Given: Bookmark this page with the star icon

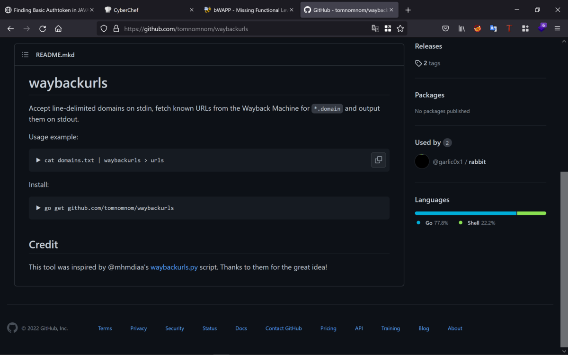Looking at the screenshot, I should click(400, 28).
